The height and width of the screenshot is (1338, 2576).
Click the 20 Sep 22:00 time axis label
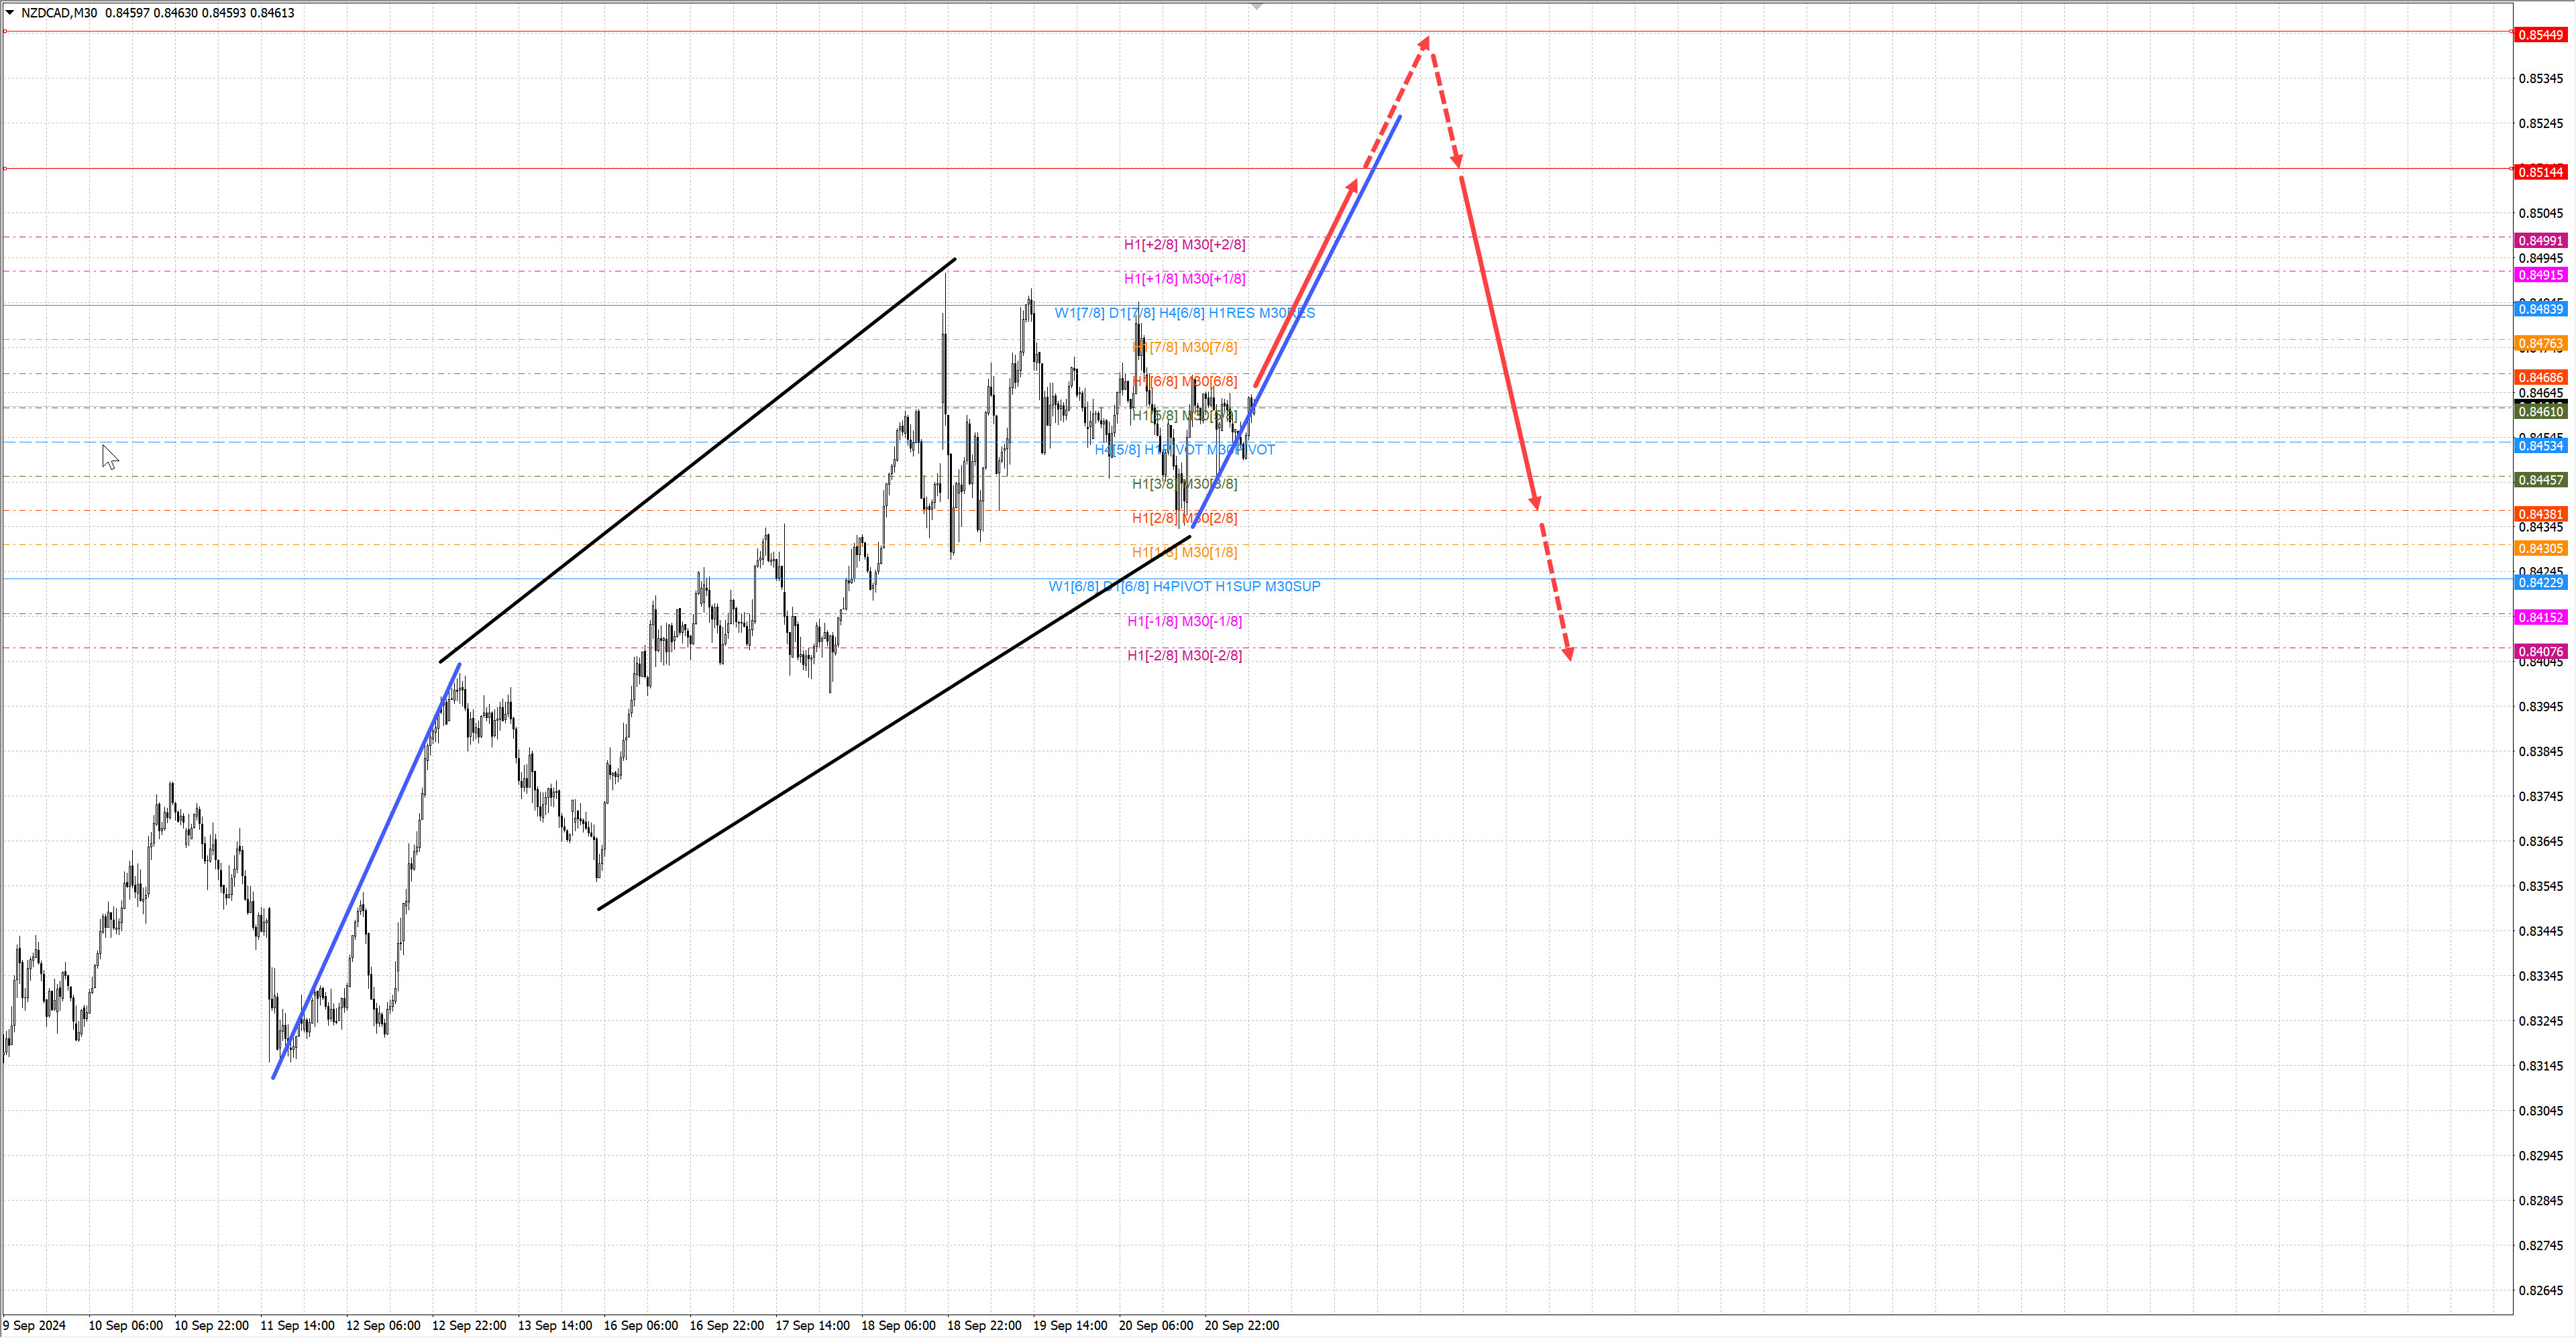pyautogui.click(x=1241, y=1325)
